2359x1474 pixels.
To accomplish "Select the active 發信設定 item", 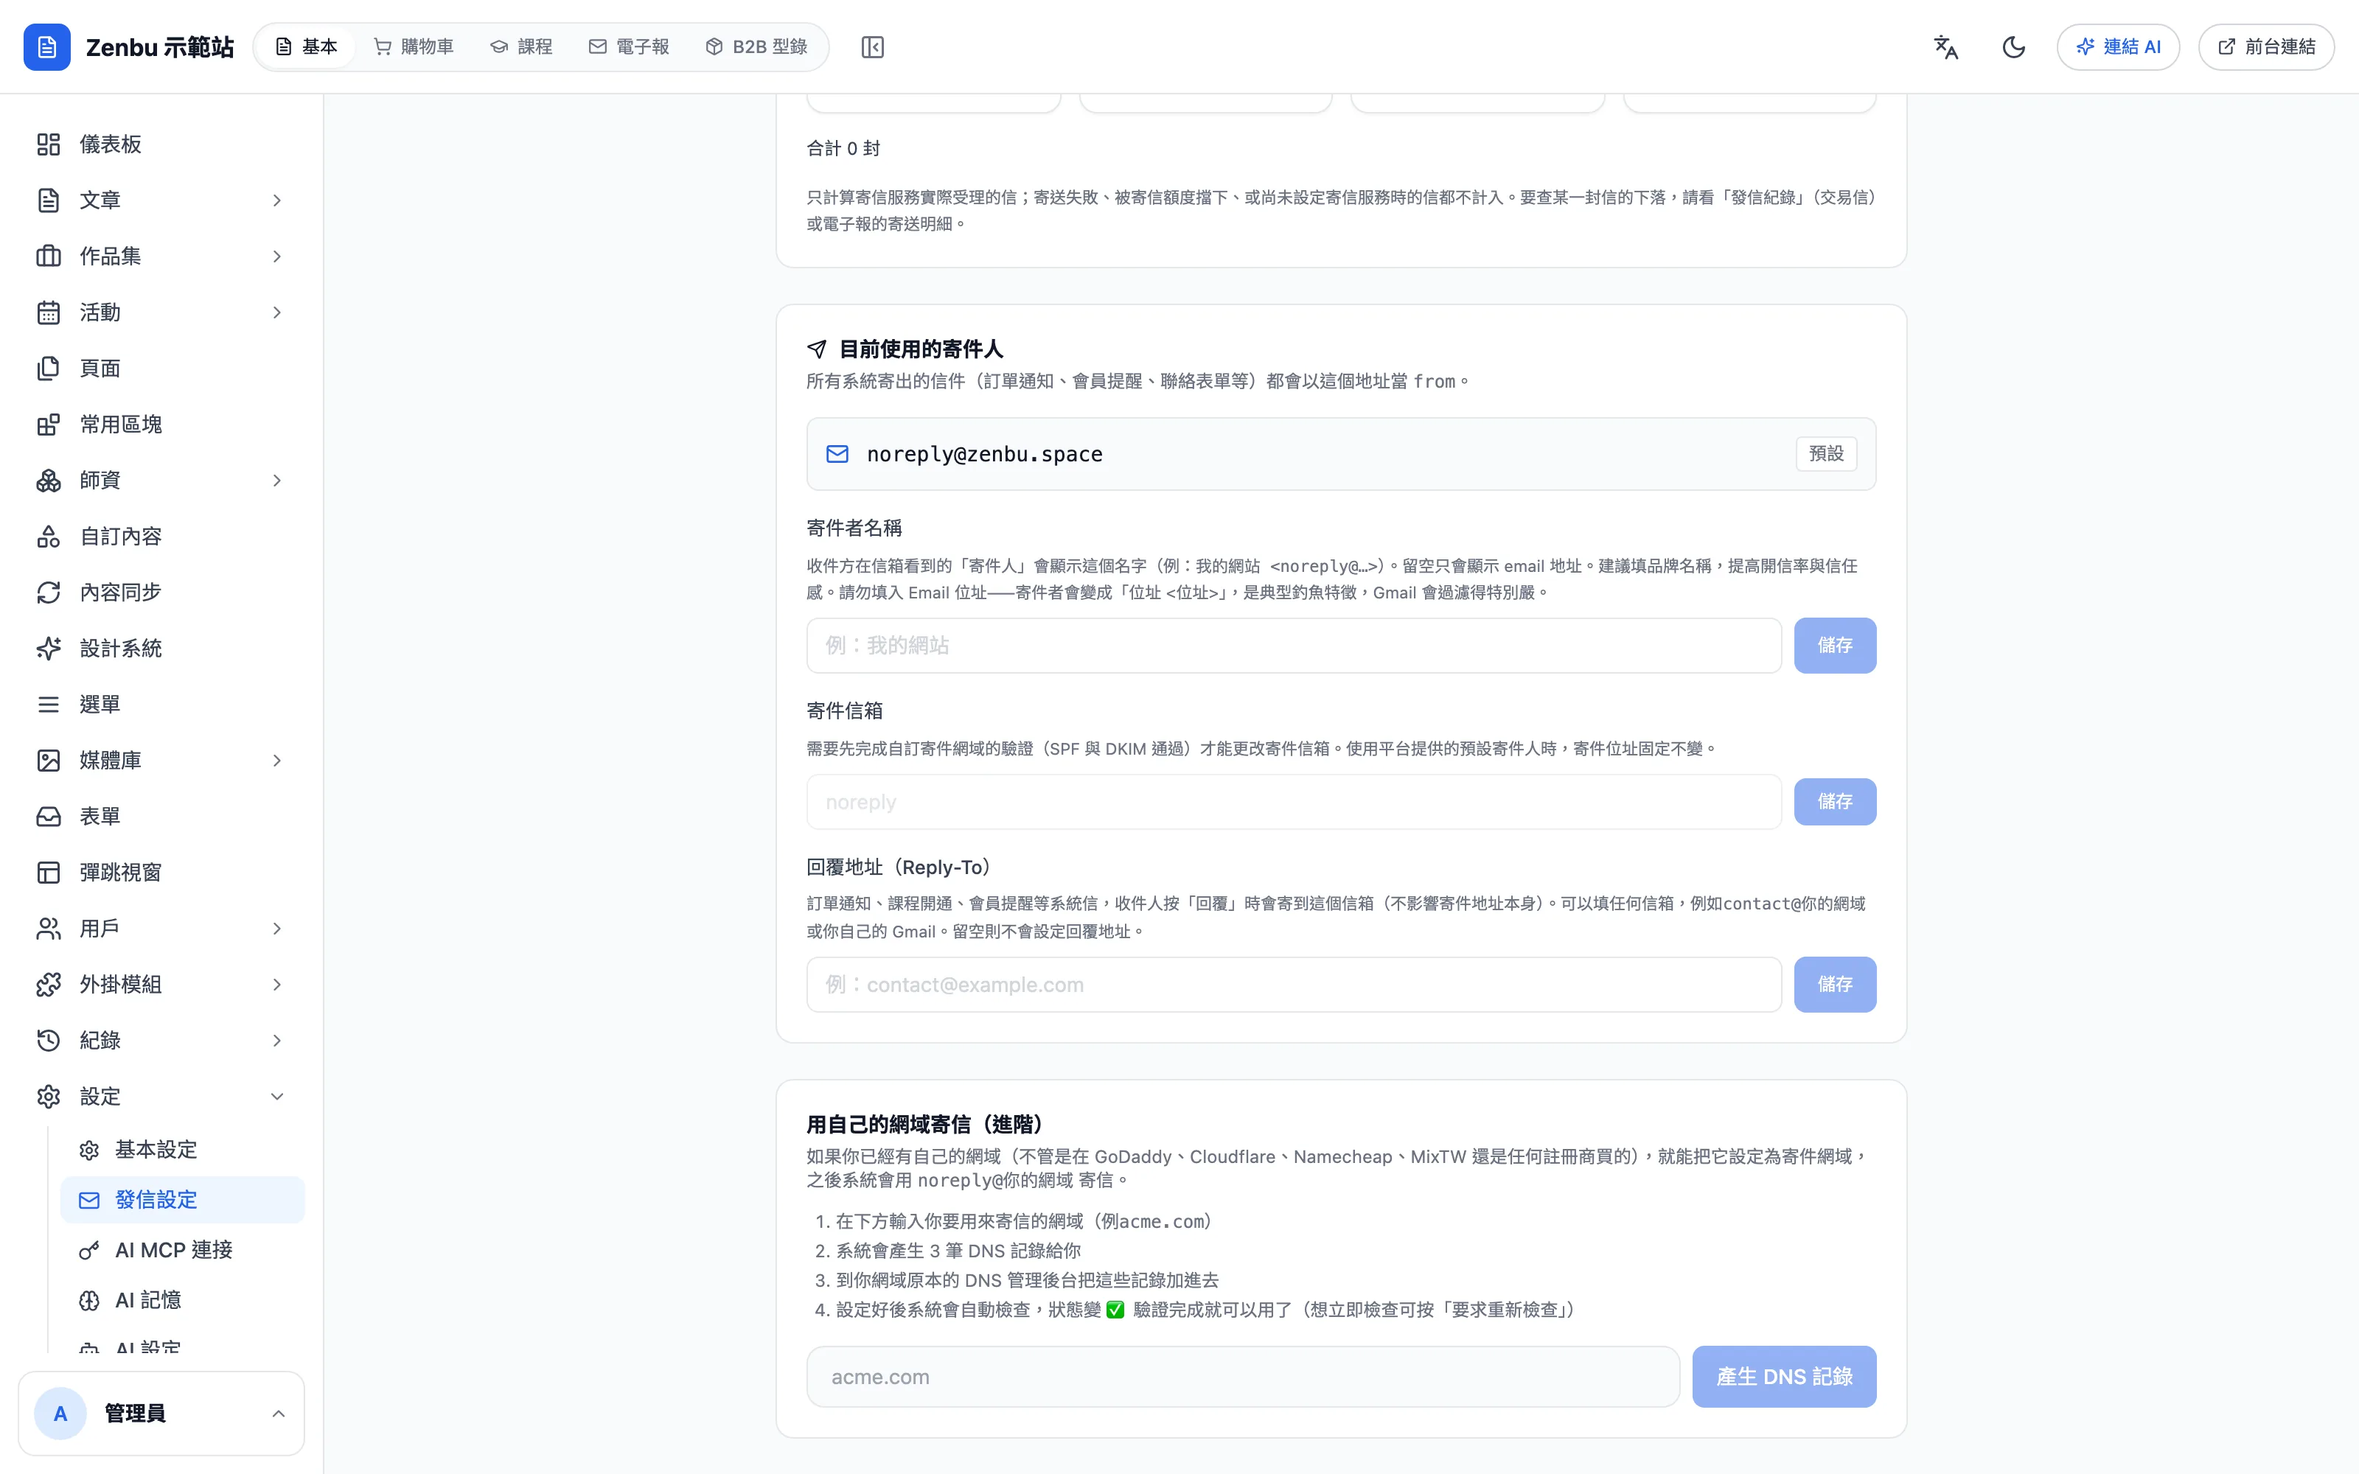I will [182, 1200].
